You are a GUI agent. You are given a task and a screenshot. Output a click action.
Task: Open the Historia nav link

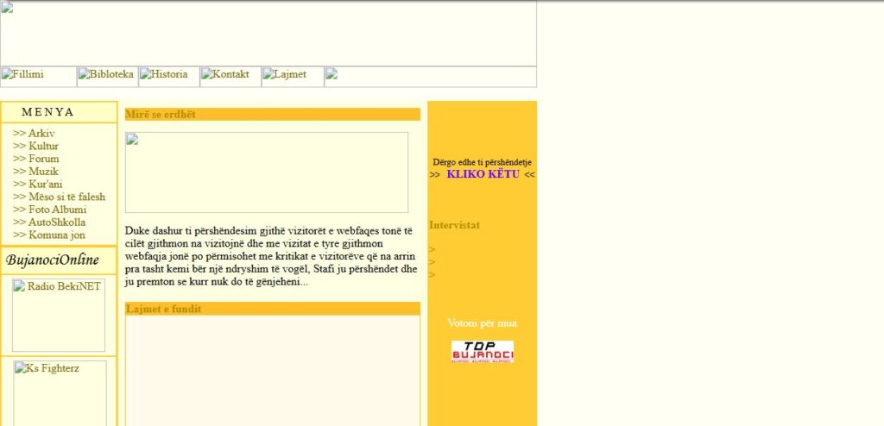tap(168, 75)
